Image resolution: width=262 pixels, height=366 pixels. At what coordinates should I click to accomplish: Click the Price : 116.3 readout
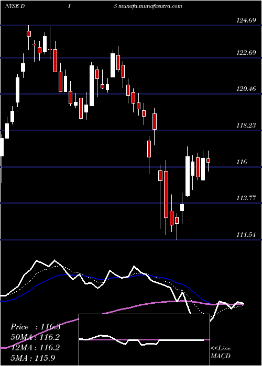(x=36, y=327)
